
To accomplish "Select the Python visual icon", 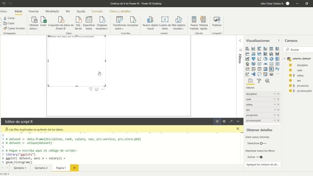I will click(277, 69).
